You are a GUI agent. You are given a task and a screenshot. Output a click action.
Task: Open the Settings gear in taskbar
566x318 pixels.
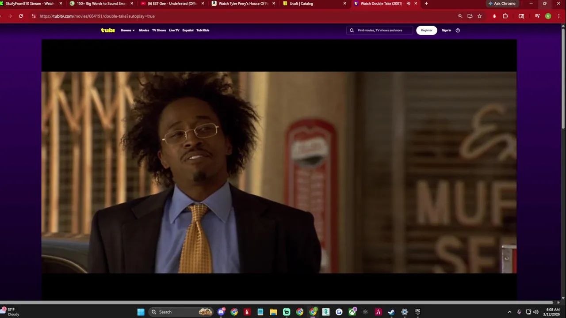[404, 312]
